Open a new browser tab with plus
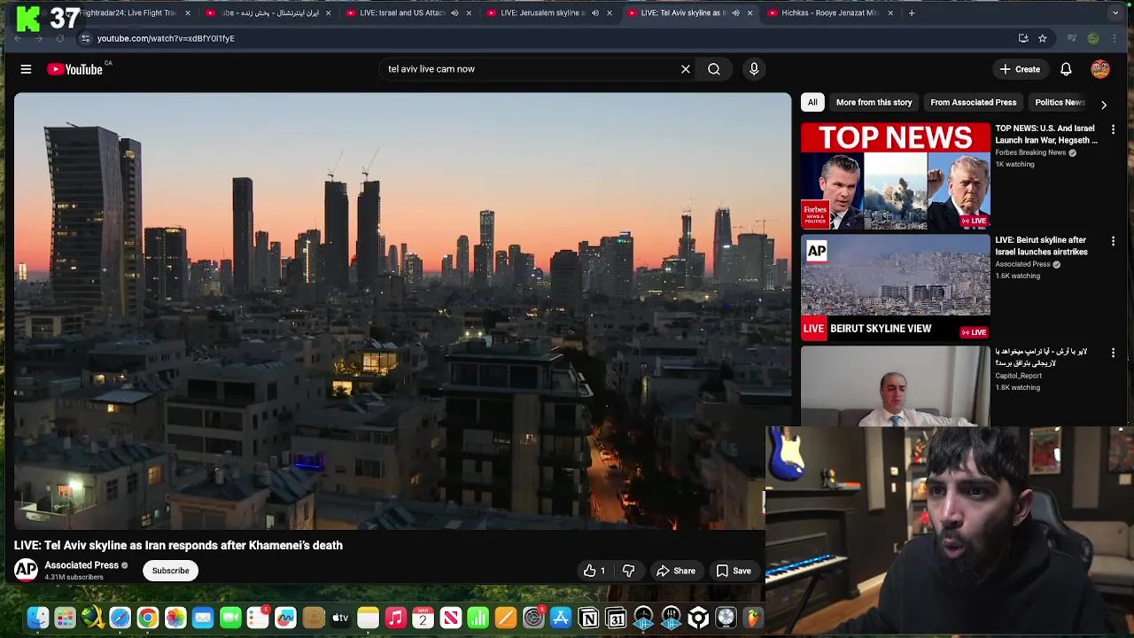Screen dimensions: 1134x638 912,13
